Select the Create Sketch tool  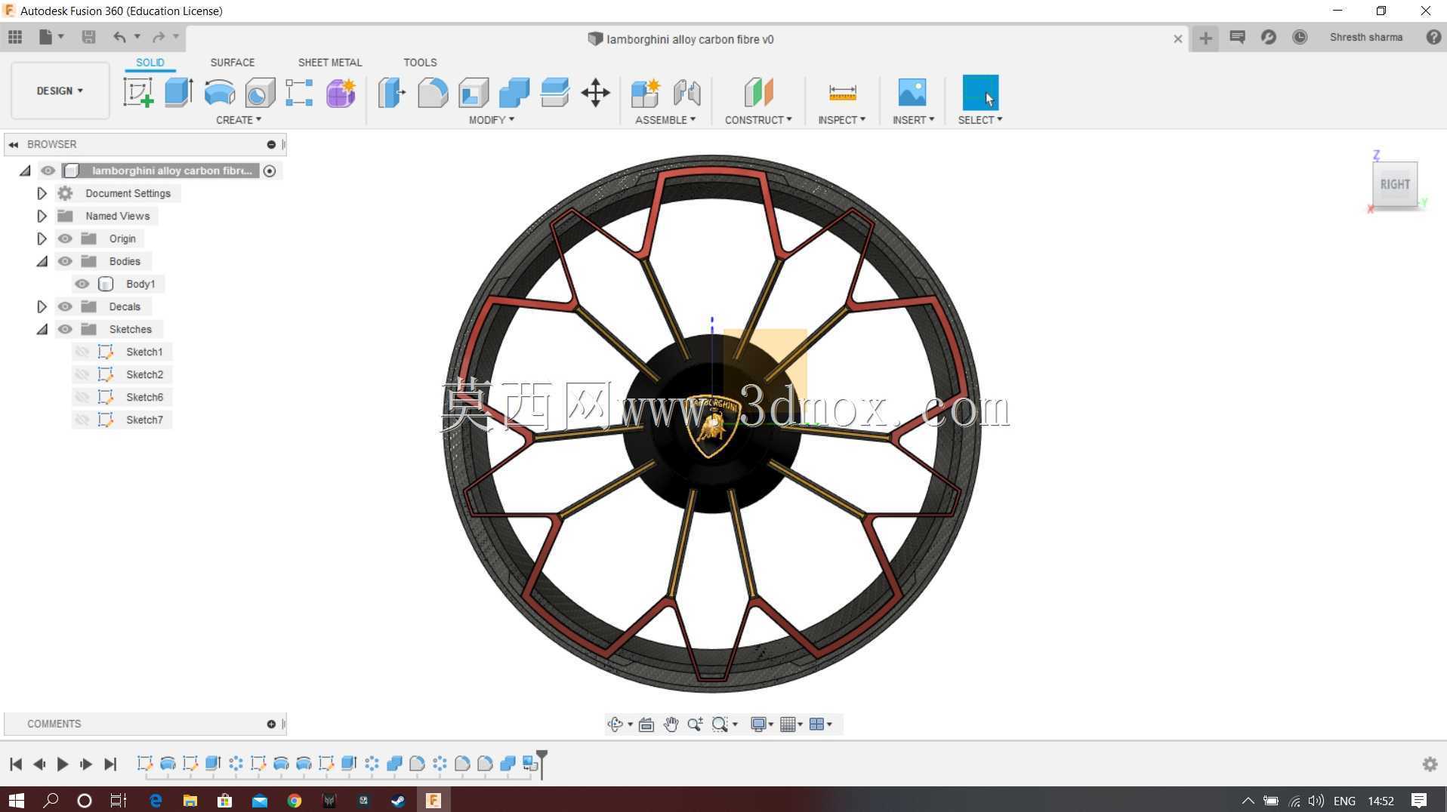138,93
